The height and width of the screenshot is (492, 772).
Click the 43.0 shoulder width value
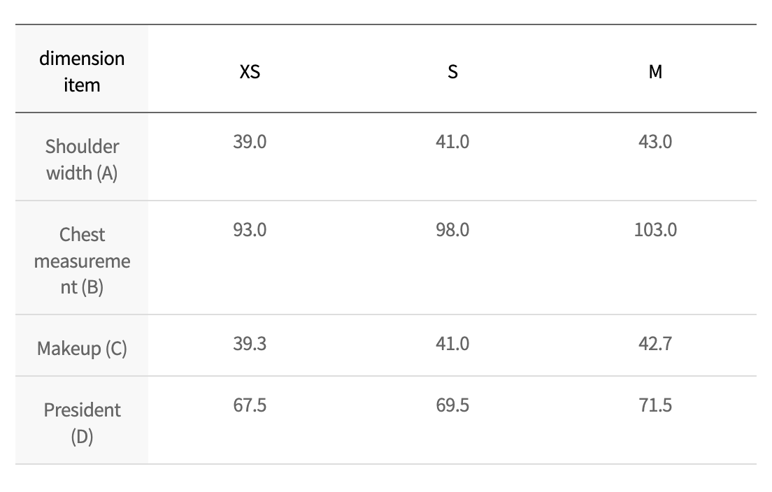[655, 142]
